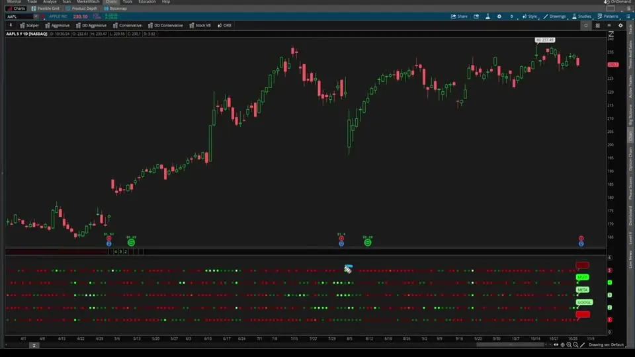Click the pan arrows icon at chart bottom

tap(556, 345)
